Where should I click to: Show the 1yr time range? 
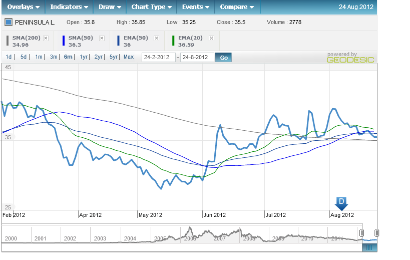coord(84,57)
